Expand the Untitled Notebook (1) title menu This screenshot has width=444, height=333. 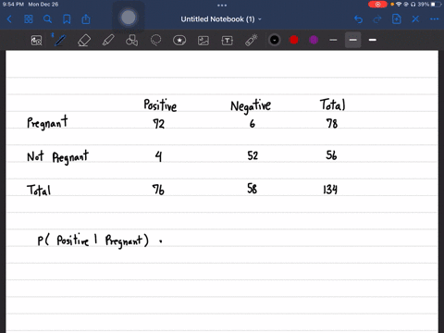(x=221, y=19)
